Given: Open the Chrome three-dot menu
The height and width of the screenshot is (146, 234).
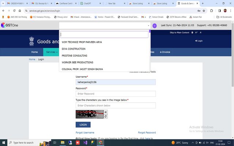Looking at the screenshot, I should click(231, 11).
